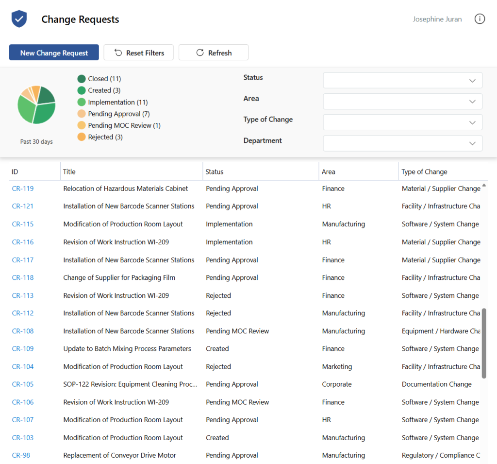
Task: Open change request CR-113
Action: point(23,295)
